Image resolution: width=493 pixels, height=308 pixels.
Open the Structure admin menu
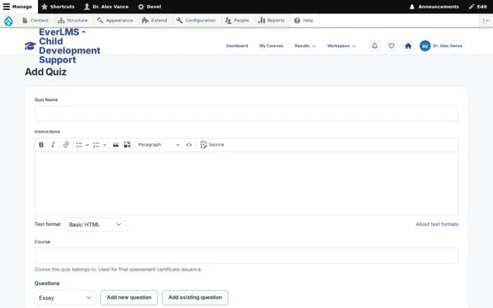73,20
